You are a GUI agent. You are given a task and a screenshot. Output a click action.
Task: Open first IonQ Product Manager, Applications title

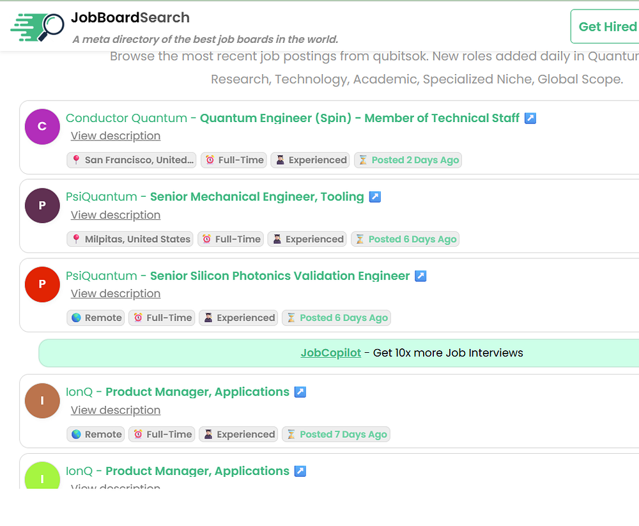(x=197, y=392)
